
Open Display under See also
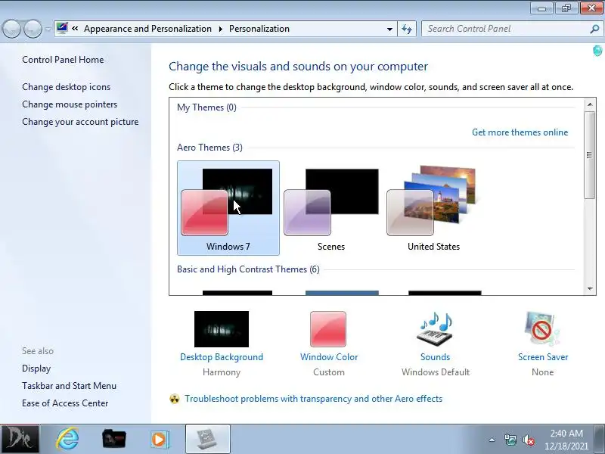[x=36, y=368]
